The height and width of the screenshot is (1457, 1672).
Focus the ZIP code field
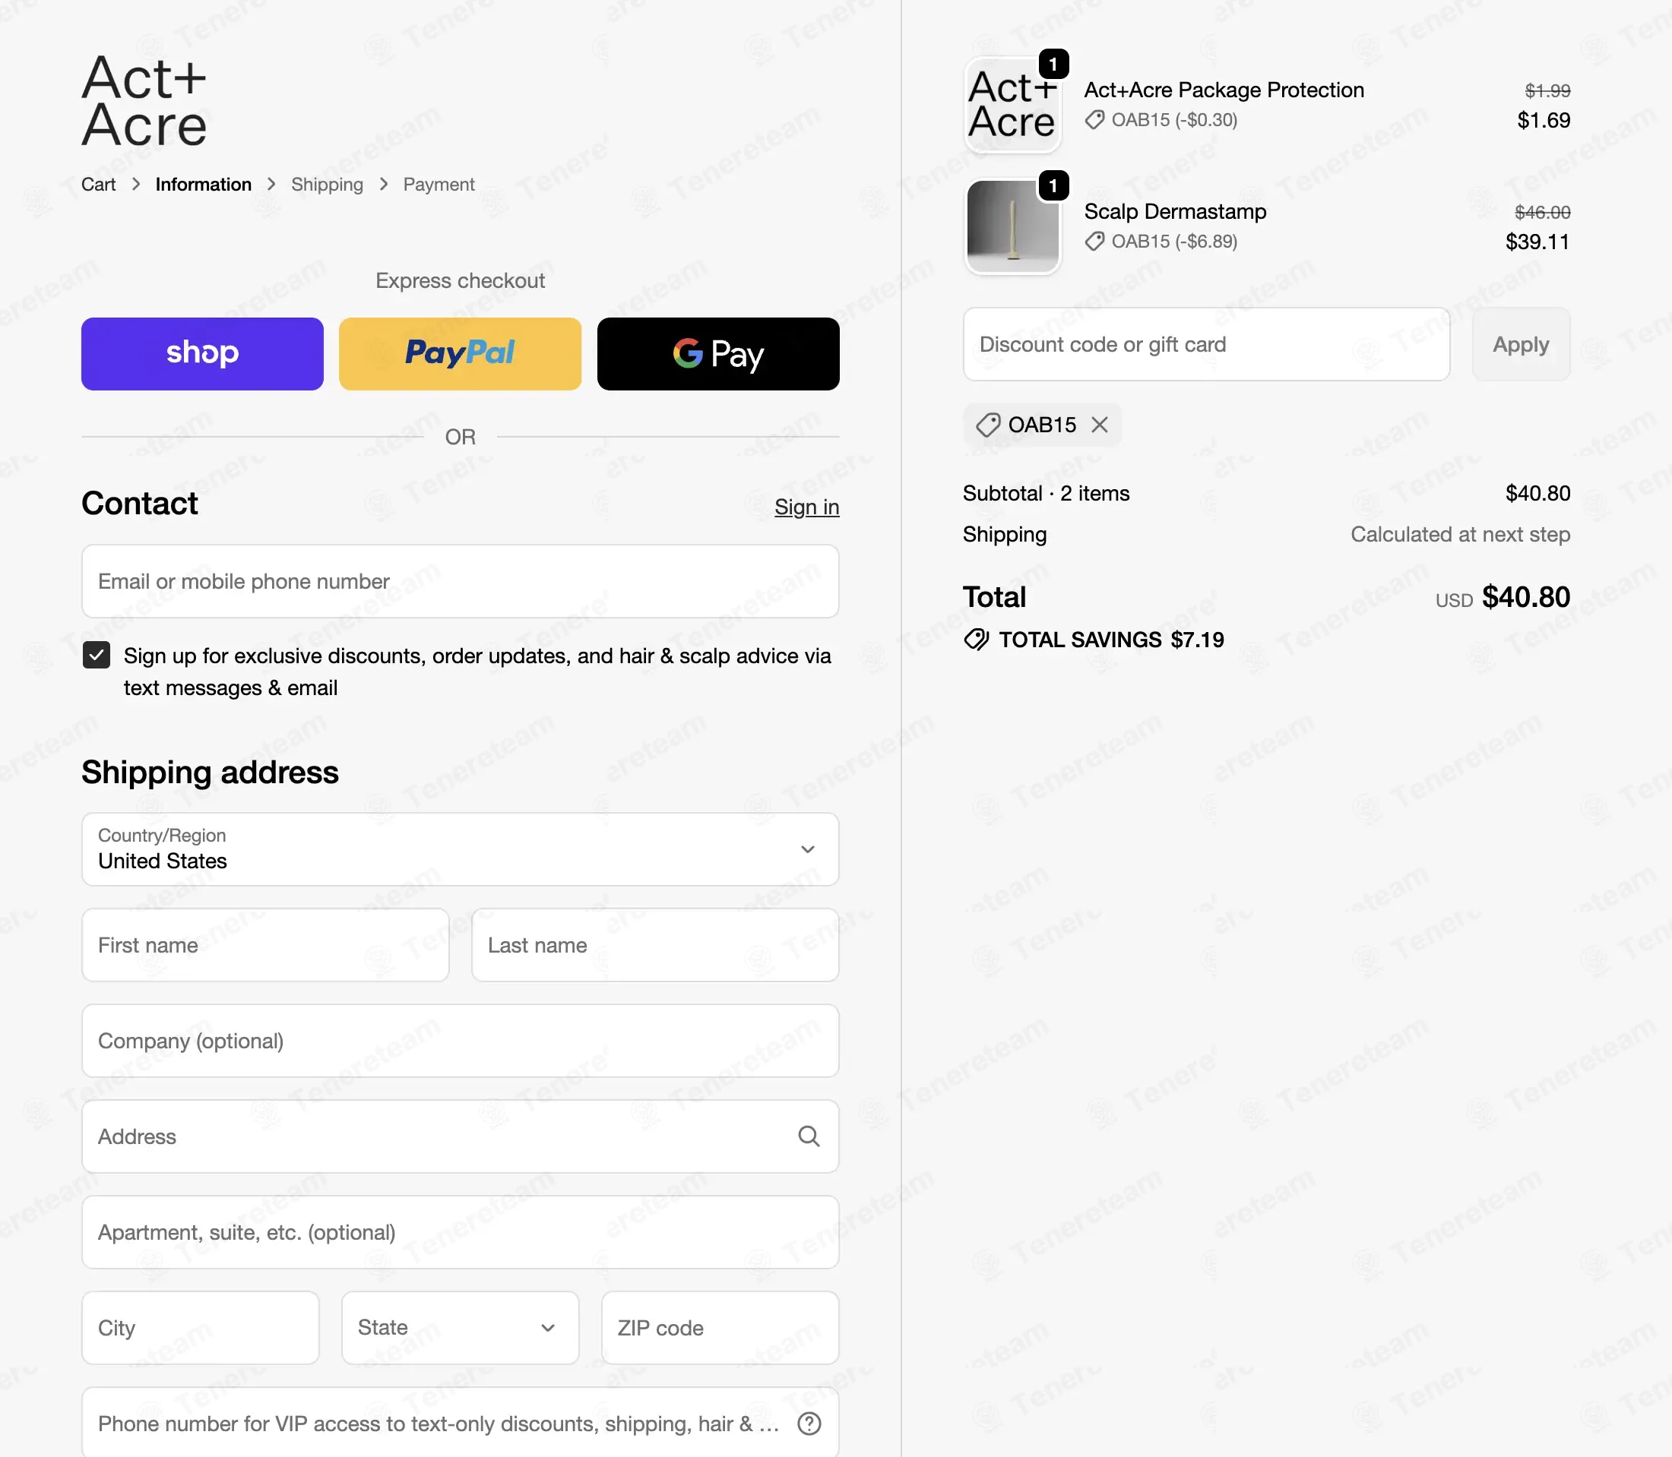(720, 1327)
